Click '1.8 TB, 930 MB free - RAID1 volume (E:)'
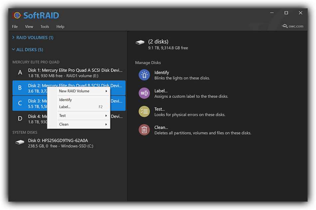The height and width of the screenshot is (210, 316). (63, 76)
